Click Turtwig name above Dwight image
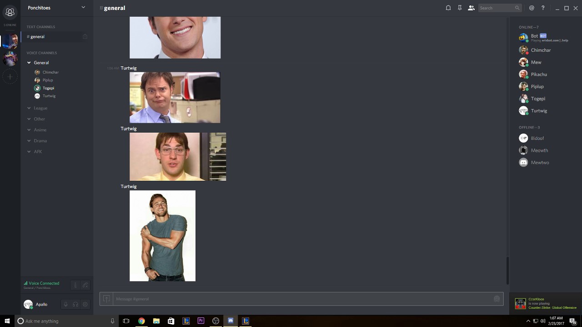Screen dimensions: 582x327 pyautogui.click(x=129, y=68)
